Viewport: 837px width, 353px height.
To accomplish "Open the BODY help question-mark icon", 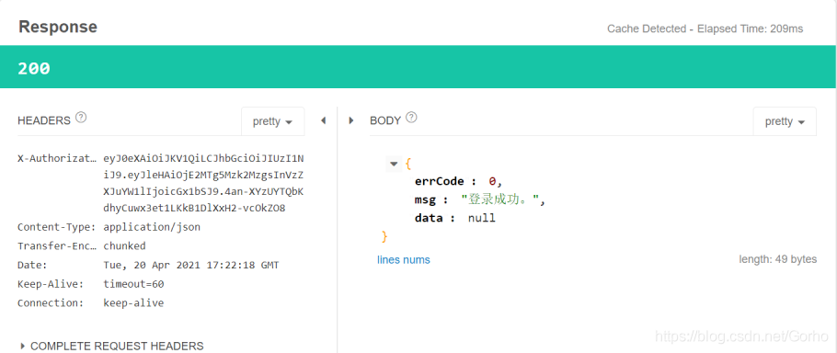I will point(411,118).
